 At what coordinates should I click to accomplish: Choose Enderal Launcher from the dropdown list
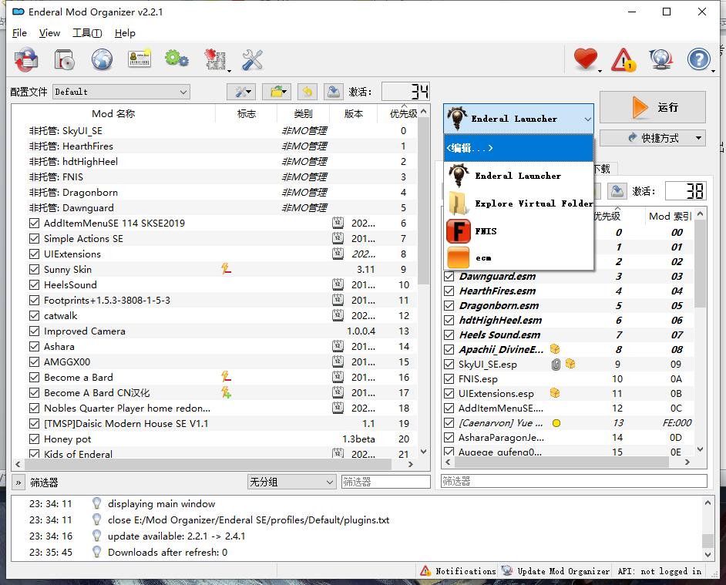519,176
